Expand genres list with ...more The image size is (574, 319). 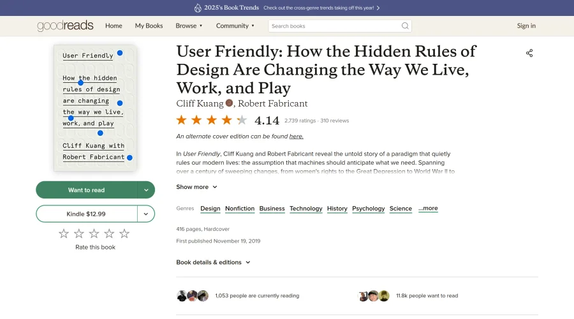pos(428,209)
